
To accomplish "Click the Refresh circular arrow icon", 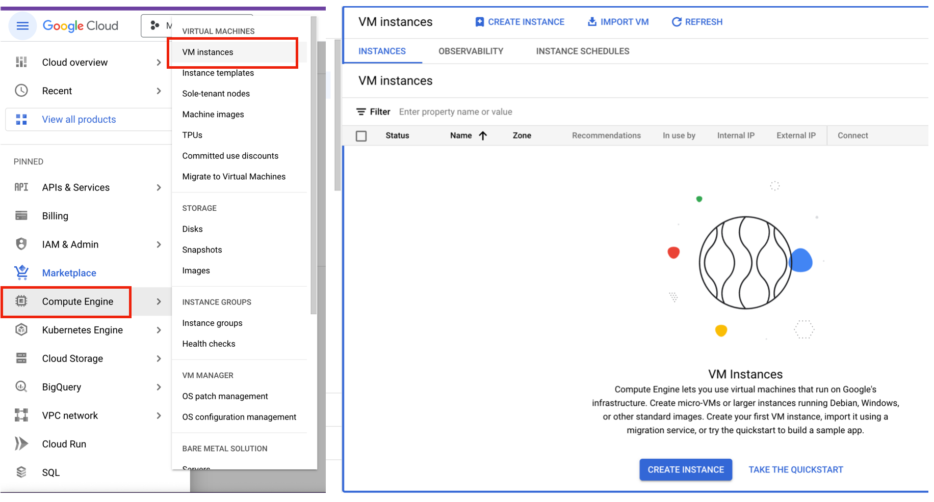I will tap(677, 22).
